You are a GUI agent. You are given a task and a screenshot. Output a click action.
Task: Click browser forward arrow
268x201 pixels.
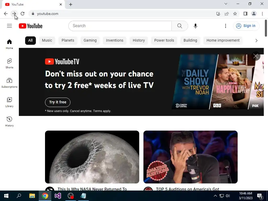(14, 14)
